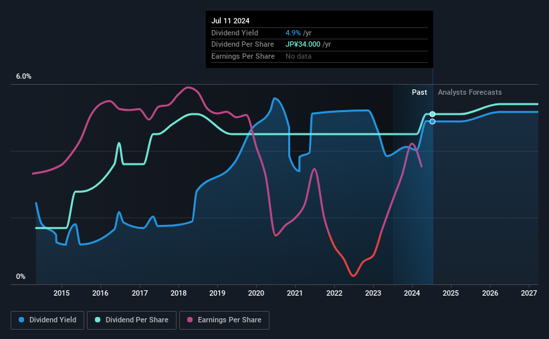
Task: Click the 2023 x-axis year label
Action: (x=373, y=293)
